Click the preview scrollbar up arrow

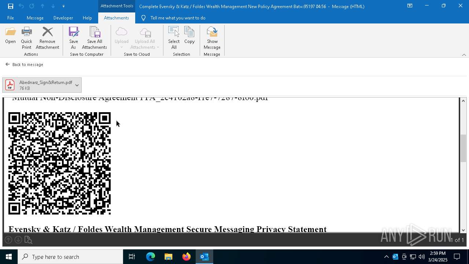[464, 101]
